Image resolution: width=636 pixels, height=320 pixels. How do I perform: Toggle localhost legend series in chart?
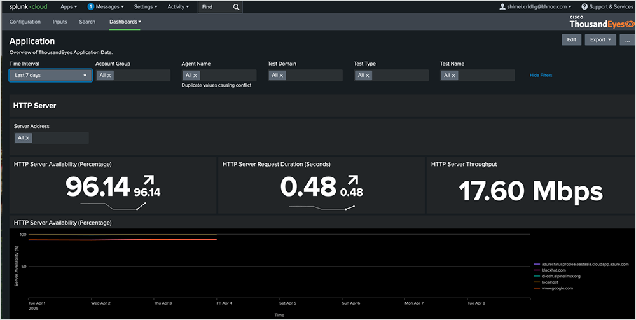coord(551,282)
